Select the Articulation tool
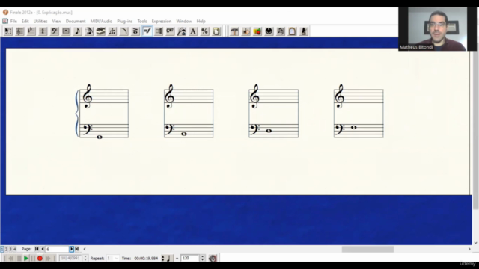Viewport: 479px width, 269px height. point(135,31)
